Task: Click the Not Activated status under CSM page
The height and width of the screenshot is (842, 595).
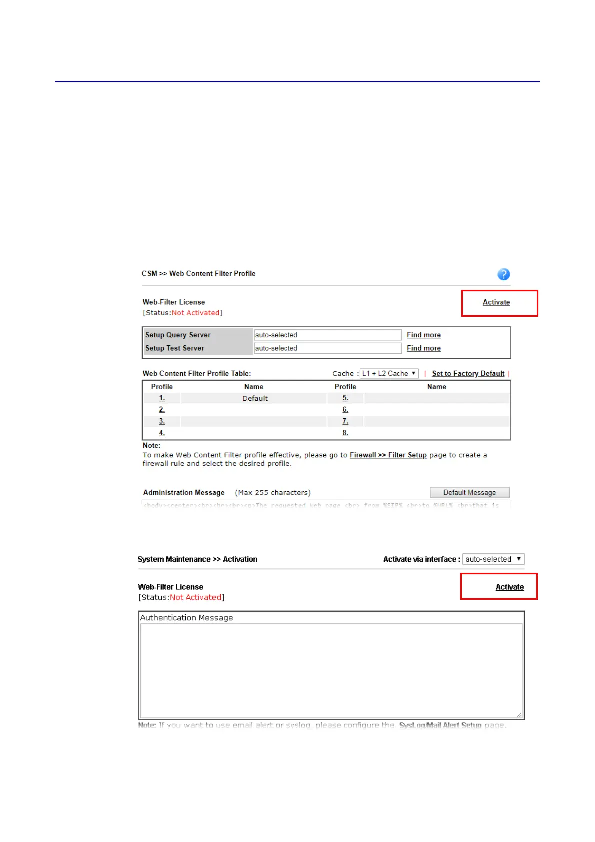Action: [196, 313]
